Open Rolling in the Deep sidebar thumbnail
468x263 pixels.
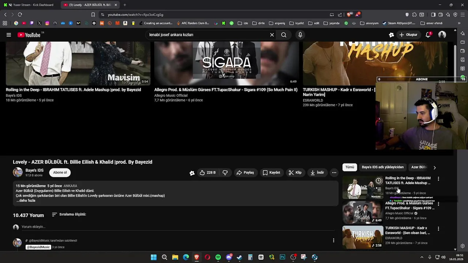pyautogui.click(x=363, y=187)
